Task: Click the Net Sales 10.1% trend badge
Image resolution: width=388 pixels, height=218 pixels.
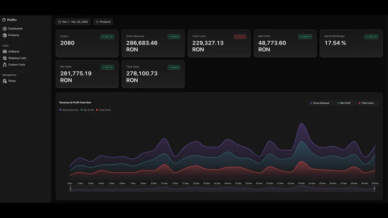Action: click(x=107, y=67)
